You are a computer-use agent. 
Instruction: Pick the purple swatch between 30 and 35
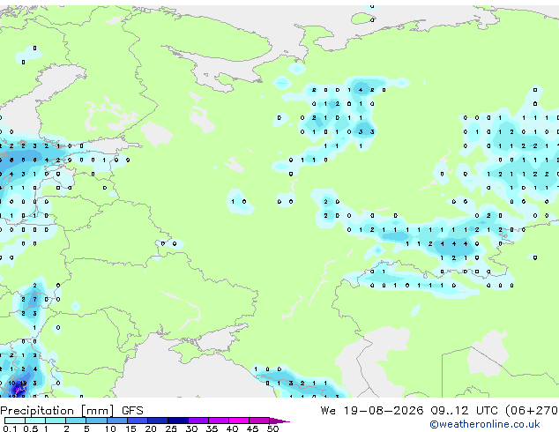coord(198,421)
